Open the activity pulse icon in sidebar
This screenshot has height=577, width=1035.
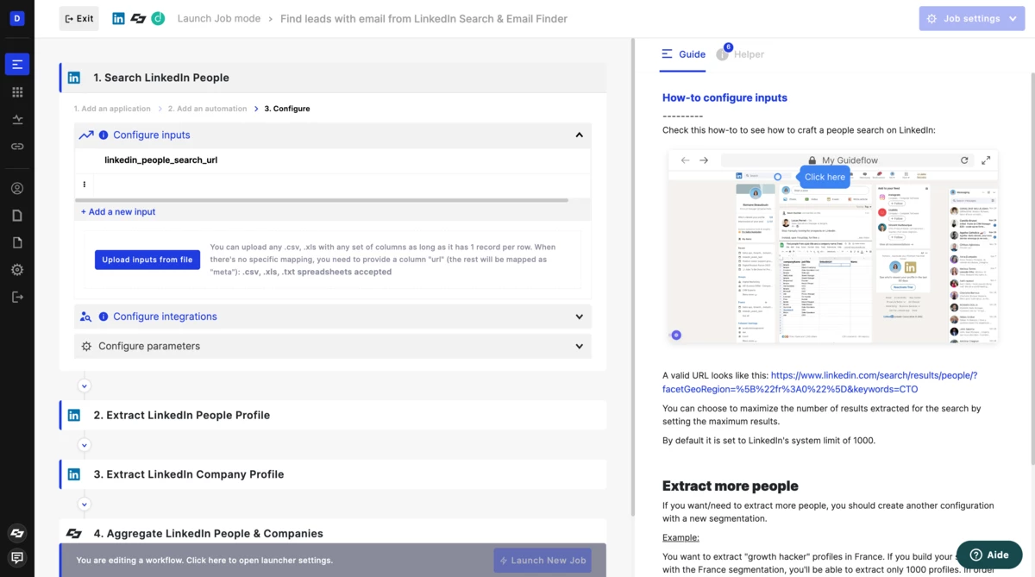coord(17,120)
